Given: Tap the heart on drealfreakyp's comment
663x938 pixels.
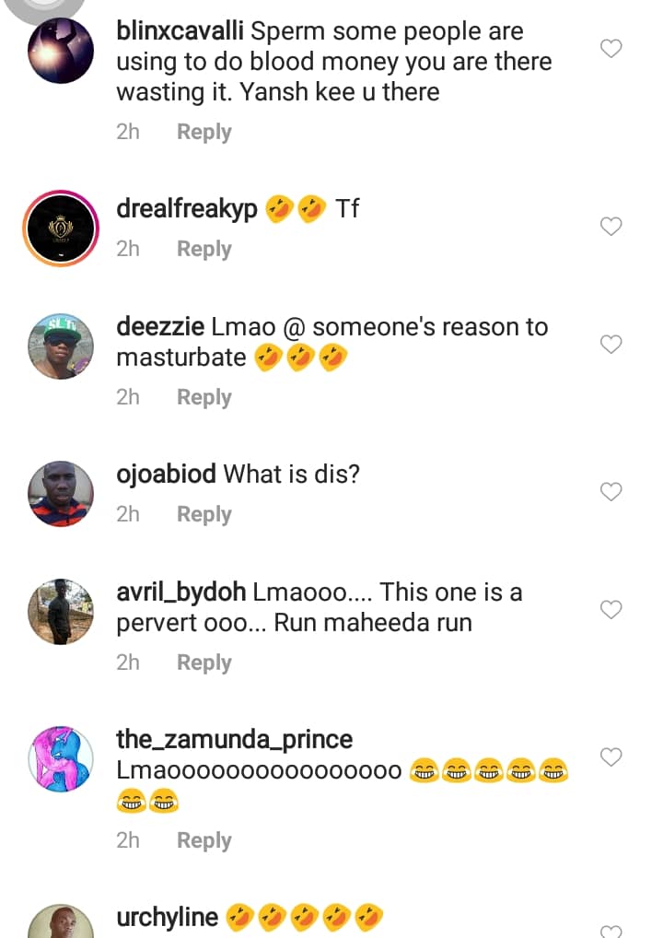Looking at the screenshot, I should pyautogui.click(x=611, y=226).
